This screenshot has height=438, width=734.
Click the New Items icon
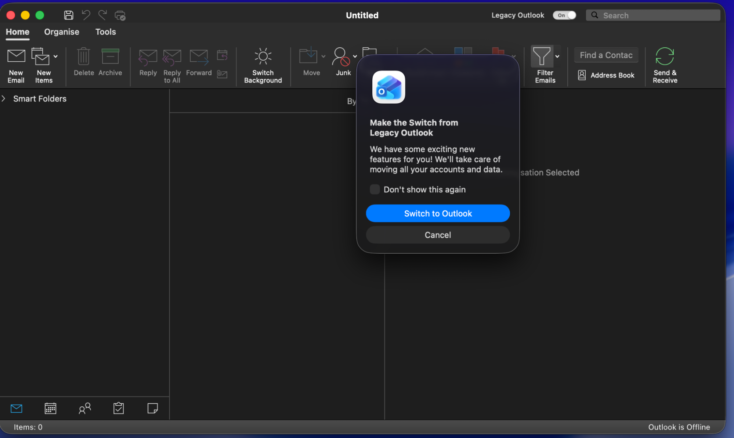40,56
